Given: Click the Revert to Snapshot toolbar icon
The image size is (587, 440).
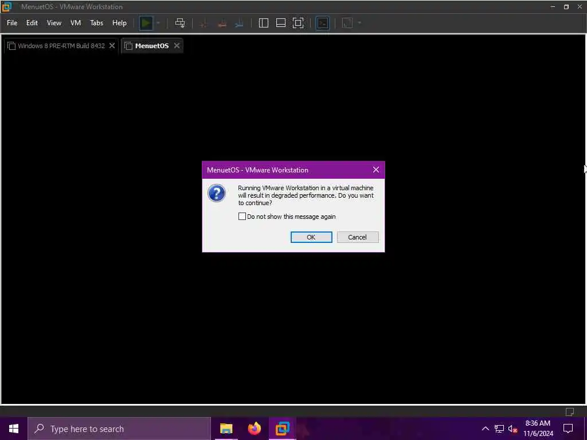Looking at the screenshot, I should 222,23.
